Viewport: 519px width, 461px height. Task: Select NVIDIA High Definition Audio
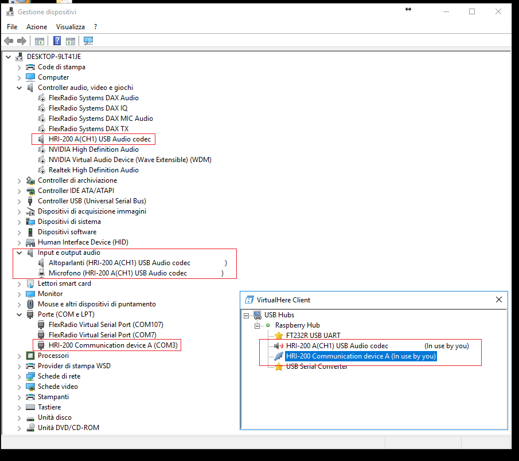point(93,149)
